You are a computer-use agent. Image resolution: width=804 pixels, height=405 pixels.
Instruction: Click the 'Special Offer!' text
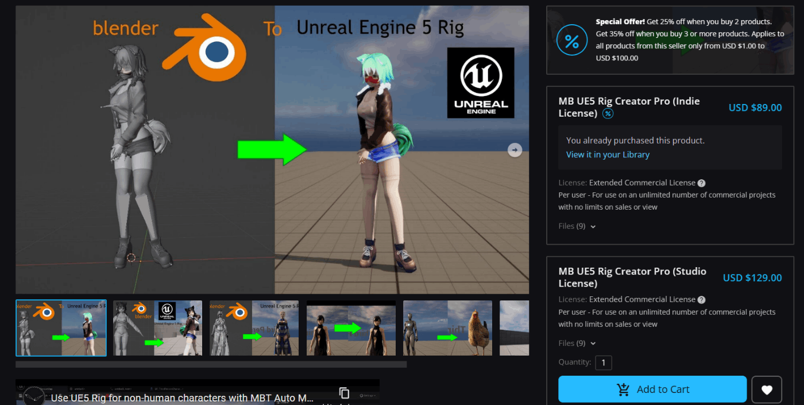click(620, 22)
